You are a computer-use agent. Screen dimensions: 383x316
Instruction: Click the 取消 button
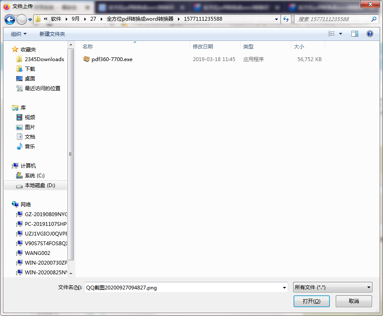(354, 301)
